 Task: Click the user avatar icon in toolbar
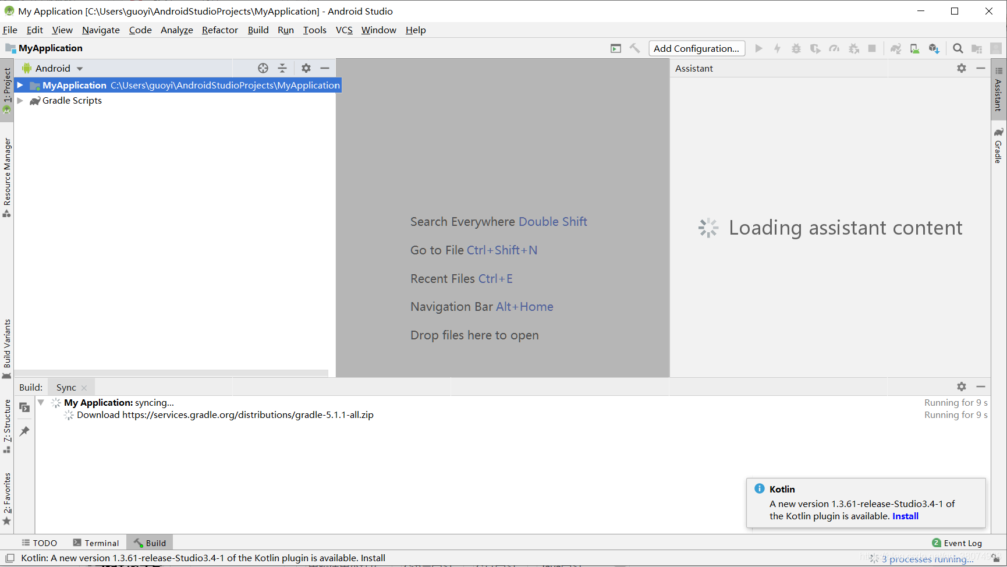point(996,48)
